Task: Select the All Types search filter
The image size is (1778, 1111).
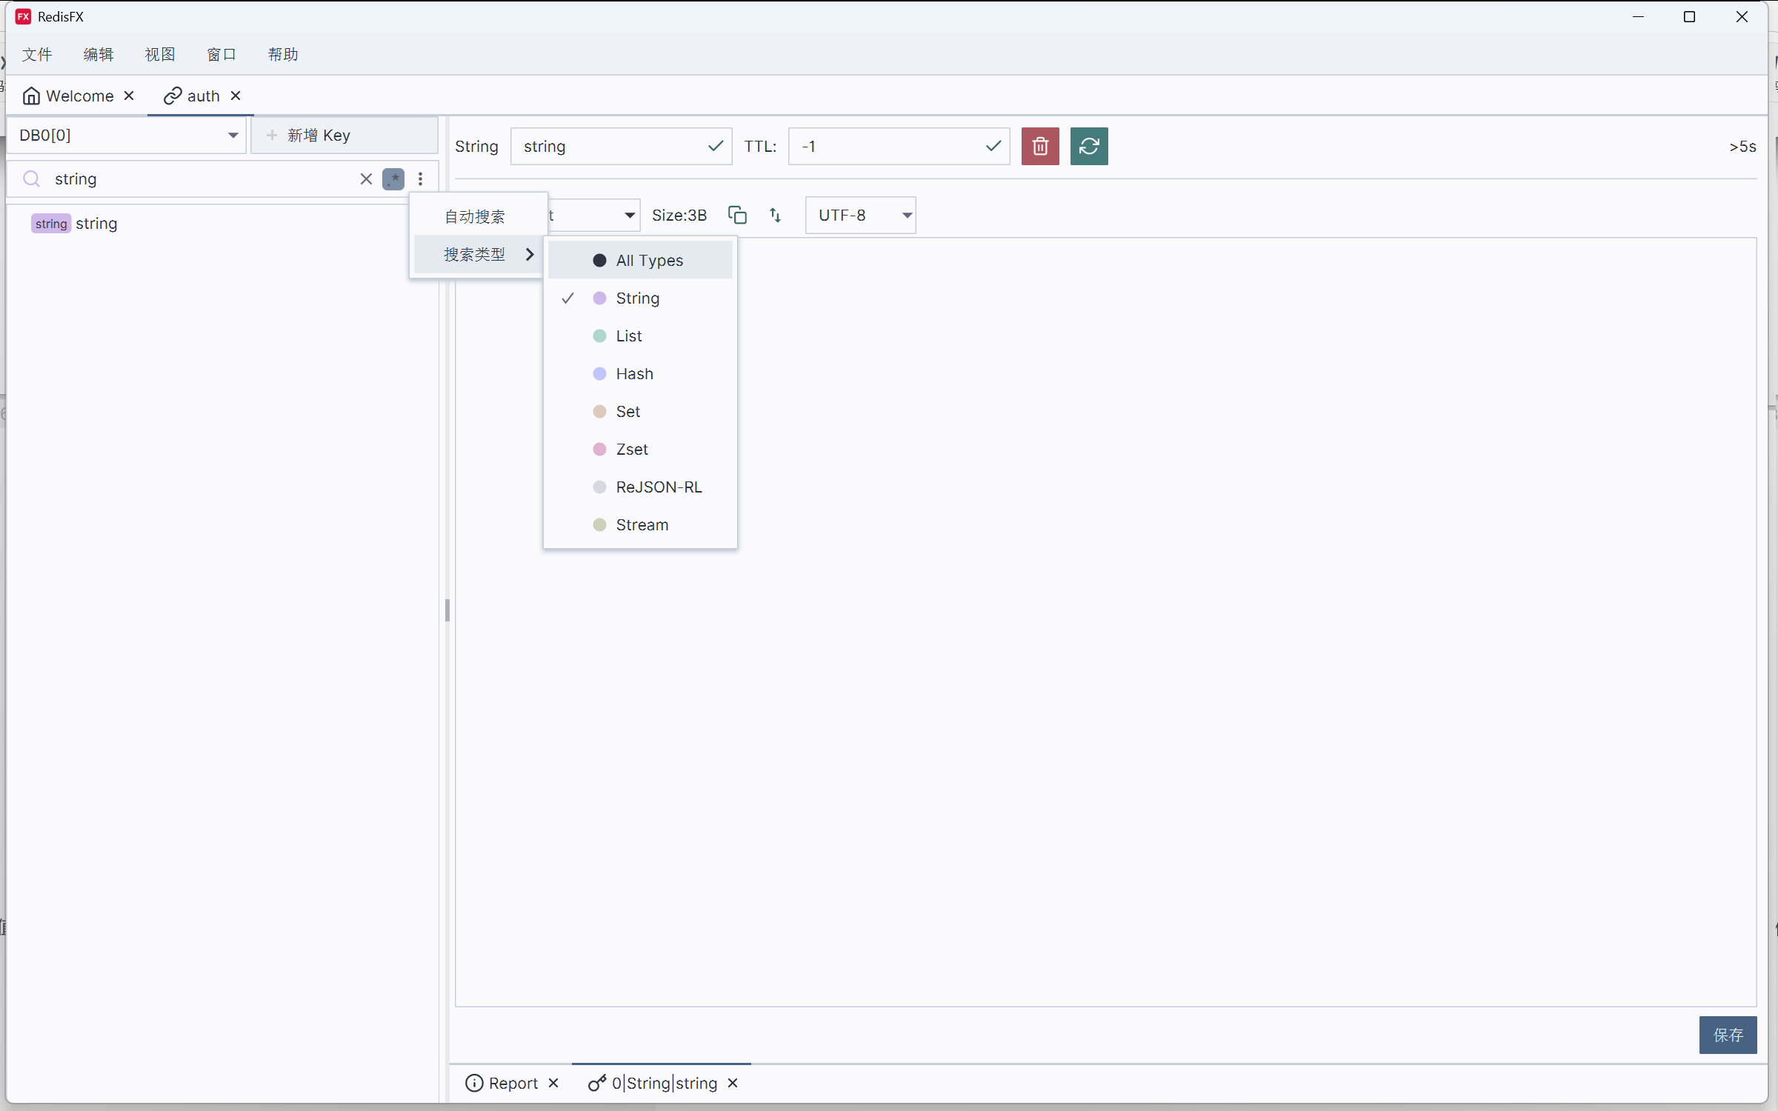Action: 649,260
